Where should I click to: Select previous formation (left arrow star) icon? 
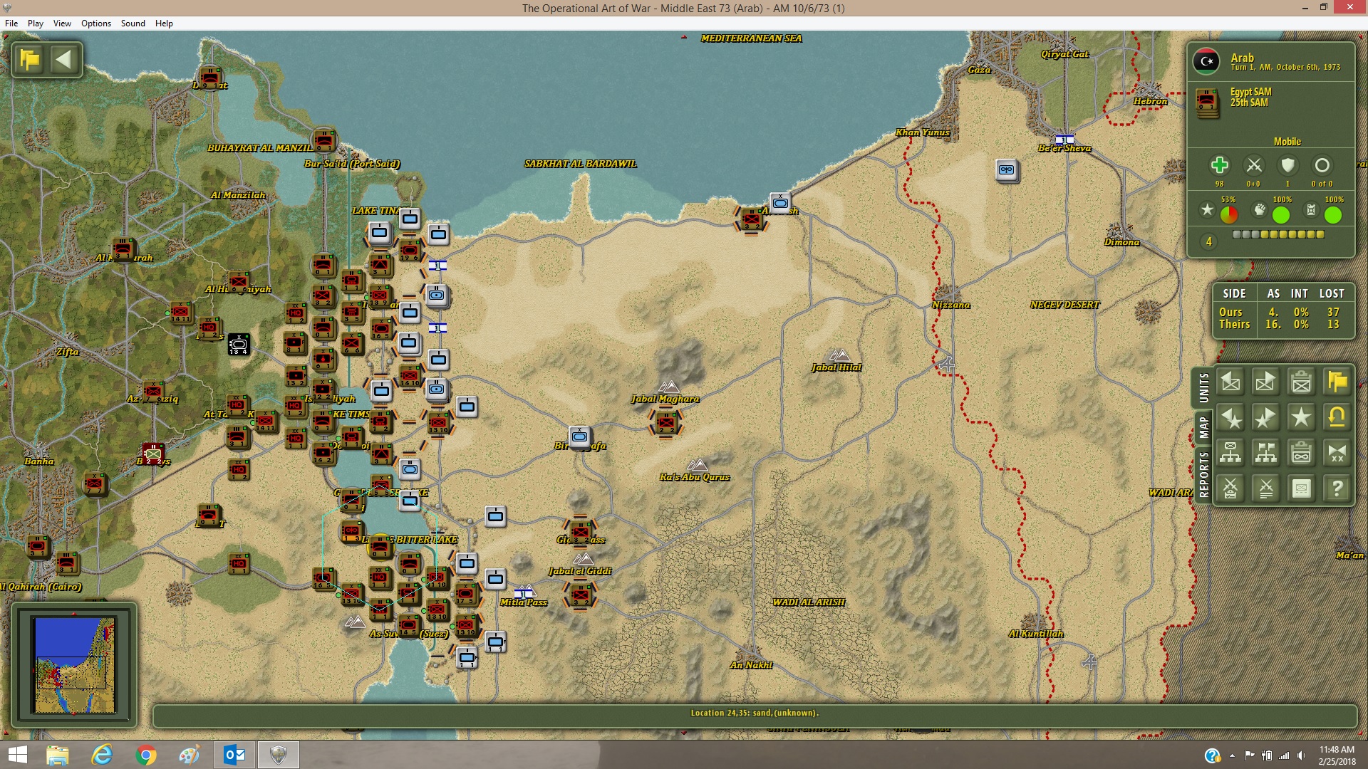[1230, 417]
